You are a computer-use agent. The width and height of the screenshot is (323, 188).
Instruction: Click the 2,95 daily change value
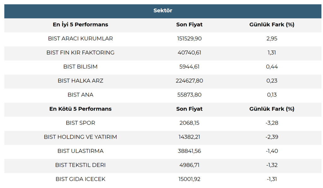tap(272, 39)
